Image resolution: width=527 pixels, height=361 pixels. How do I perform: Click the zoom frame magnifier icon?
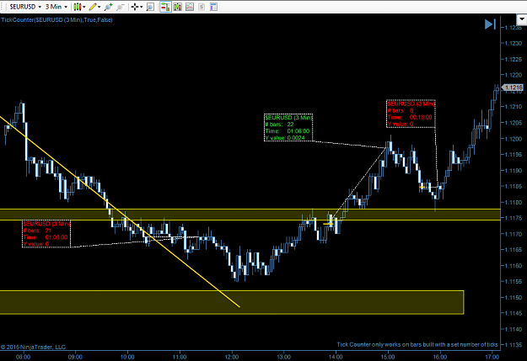151,7
